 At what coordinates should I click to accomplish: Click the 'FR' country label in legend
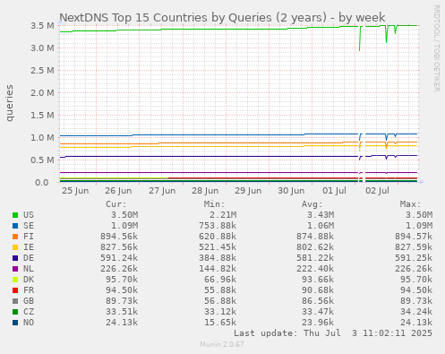(x=29, y=290)
